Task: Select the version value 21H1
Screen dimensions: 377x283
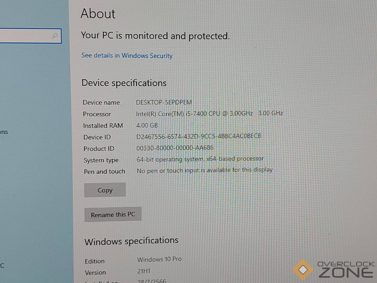Action: click(144, 271)
